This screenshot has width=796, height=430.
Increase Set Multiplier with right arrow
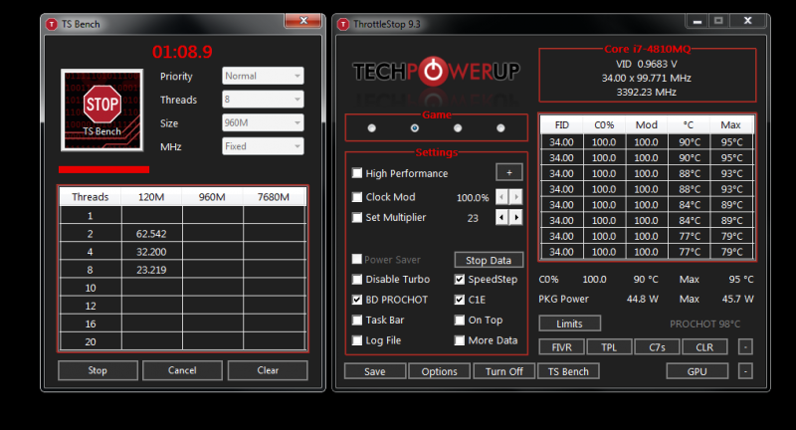tap(515, 218)
